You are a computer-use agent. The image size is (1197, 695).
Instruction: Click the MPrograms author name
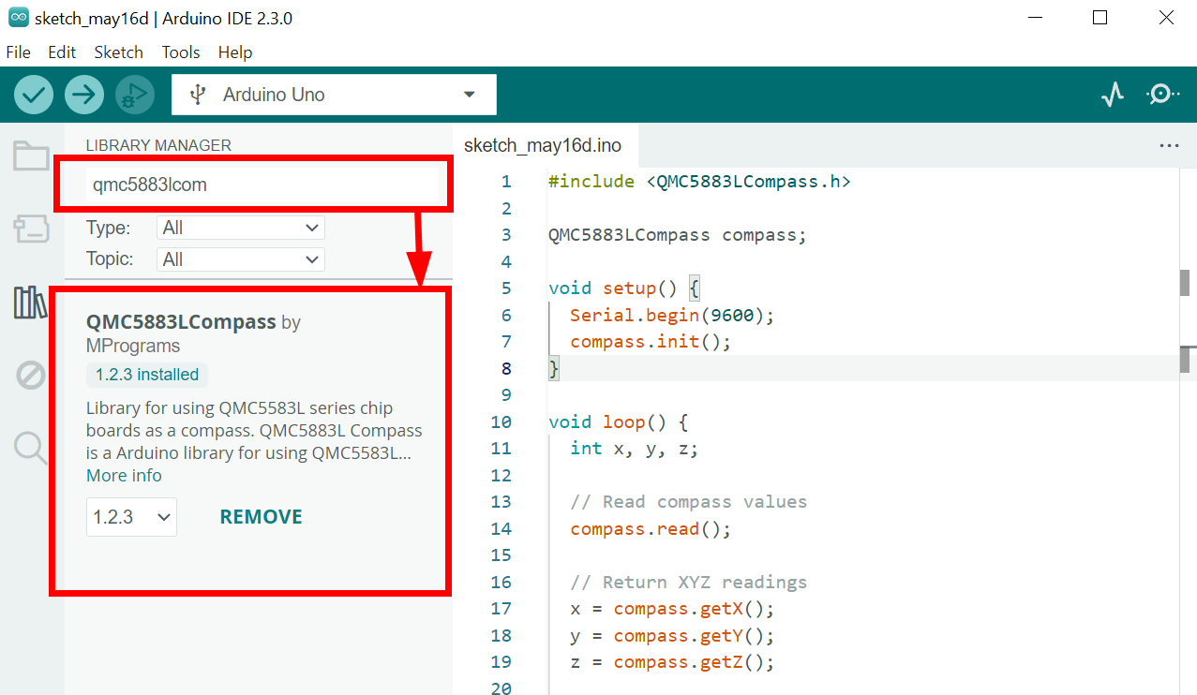133,346
